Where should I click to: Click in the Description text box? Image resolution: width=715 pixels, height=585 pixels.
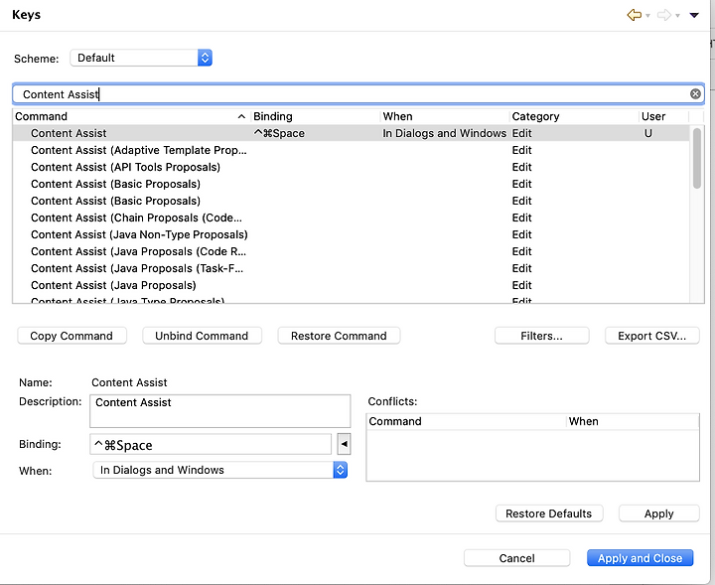220,411
